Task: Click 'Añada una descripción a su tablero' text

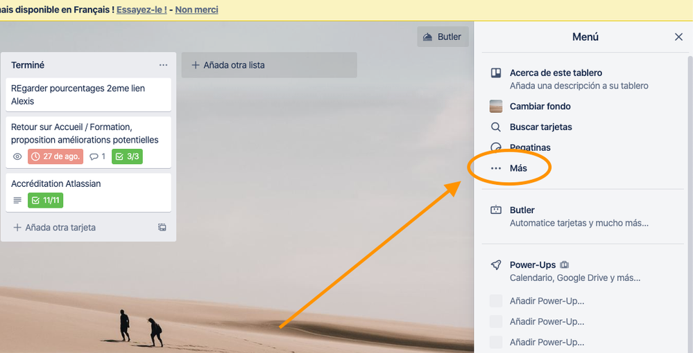Action: pyautogui.click(x=579, y=86)
